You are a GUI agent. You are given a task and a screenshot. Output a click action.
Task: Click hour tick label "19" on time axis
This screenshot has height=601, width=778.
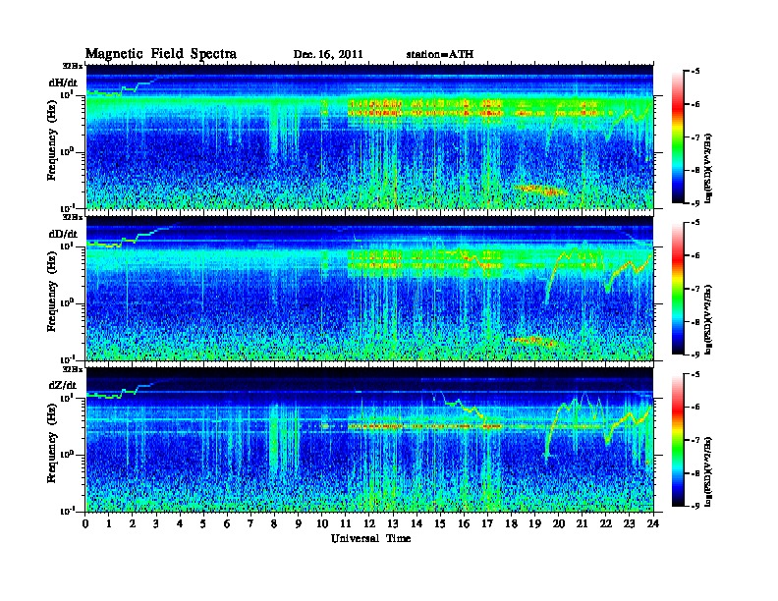pos(534,523)
